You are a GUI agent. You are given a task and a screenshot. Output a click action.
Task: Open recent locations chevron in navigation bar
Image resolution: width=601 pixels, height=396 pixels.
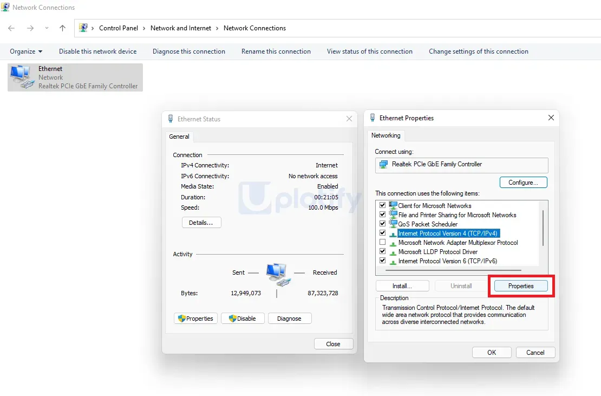coord(47,28)
